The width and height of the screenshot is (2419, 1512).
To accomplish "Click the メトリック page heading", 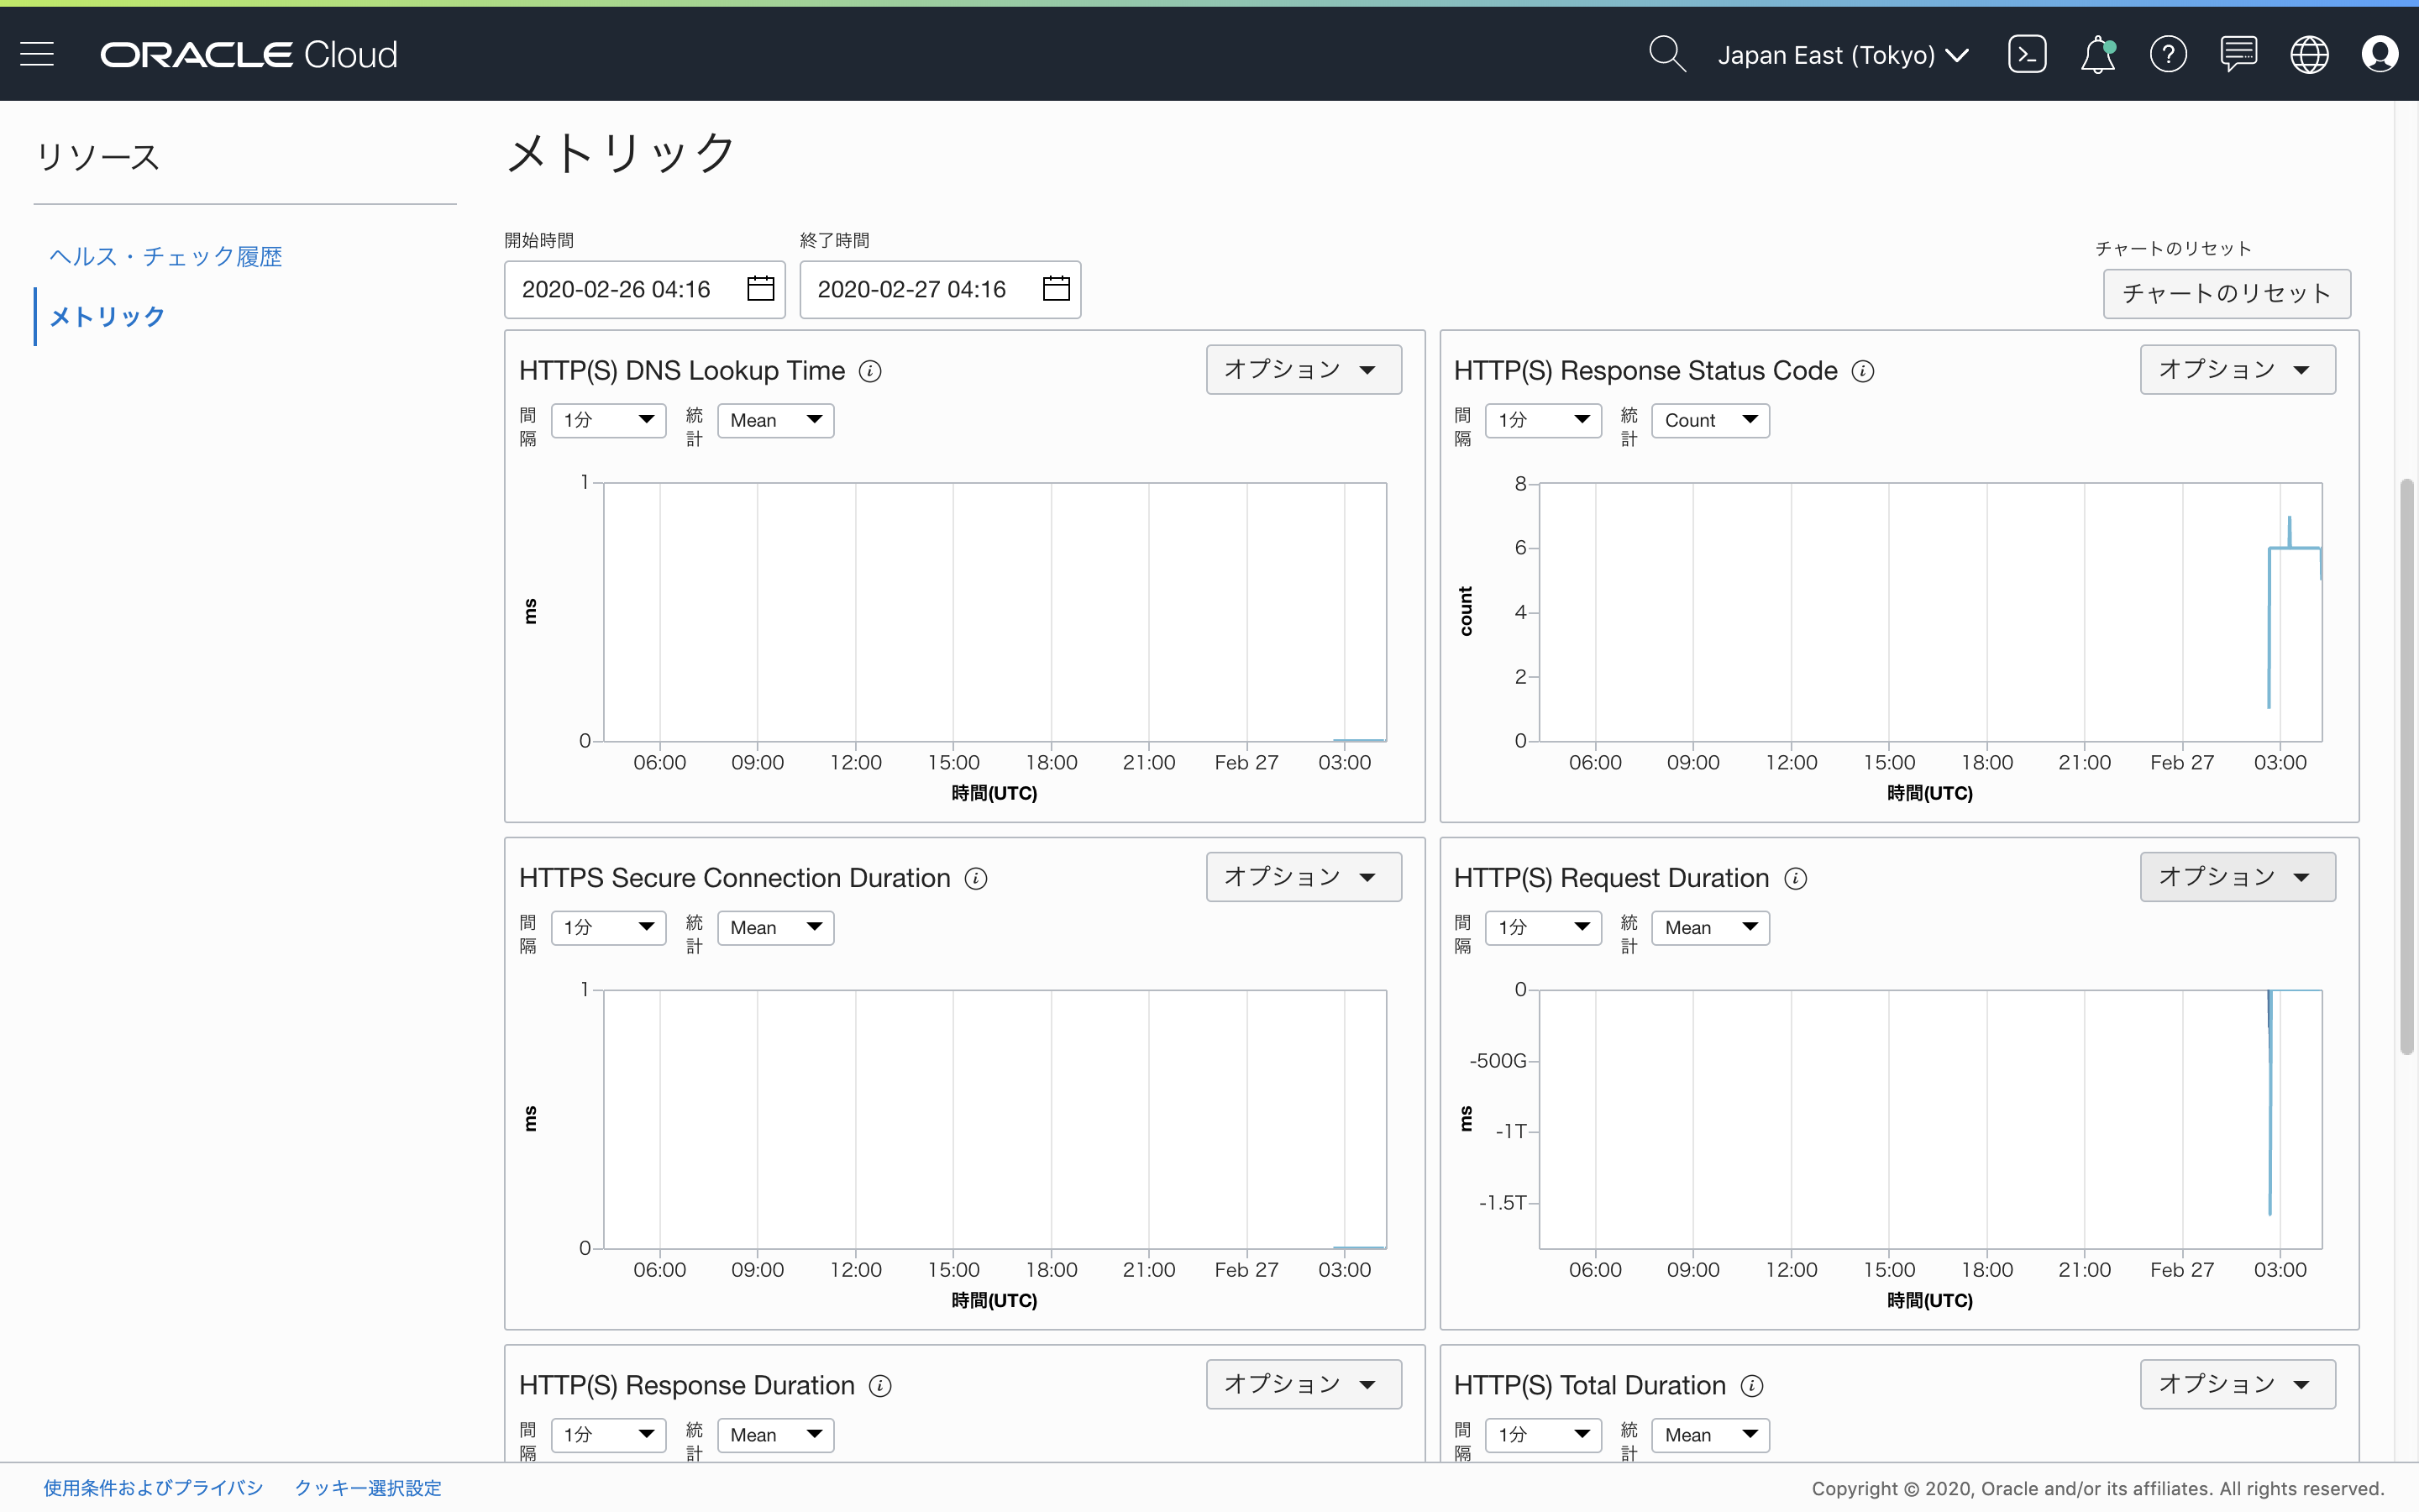I will pyautogui.click(x=622, y=153).
